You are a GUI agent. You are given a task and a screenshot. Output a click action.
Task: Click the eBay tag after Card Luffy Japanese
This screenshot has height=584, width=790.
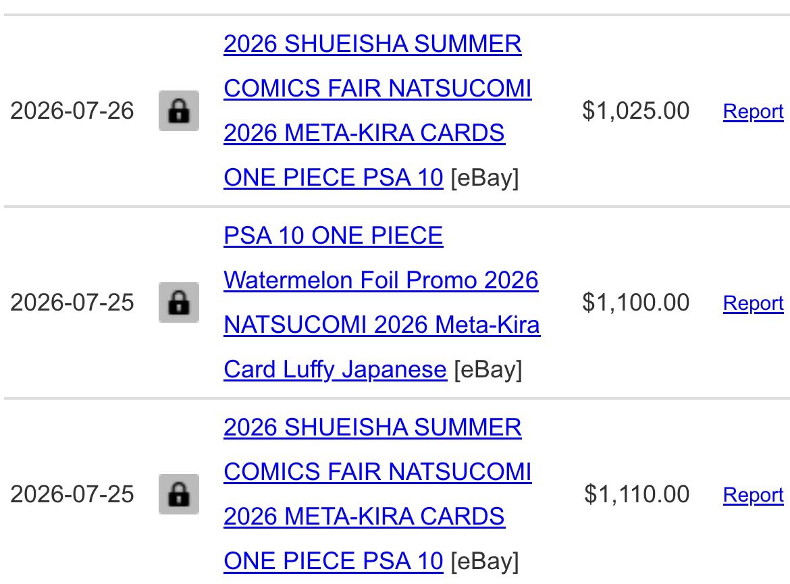pyautogui.click(x=488, y=370)
